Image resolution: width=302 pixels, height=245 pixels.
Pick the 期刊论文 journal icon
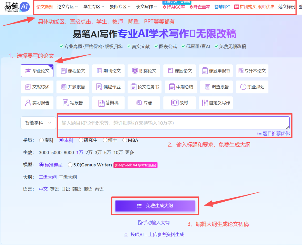[x=99, y=71]
